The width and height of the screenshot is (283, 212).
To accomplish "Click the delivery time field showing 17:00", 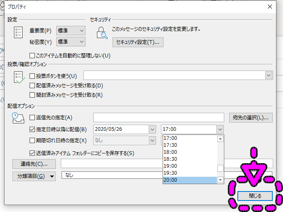I will tap(189, 129).
